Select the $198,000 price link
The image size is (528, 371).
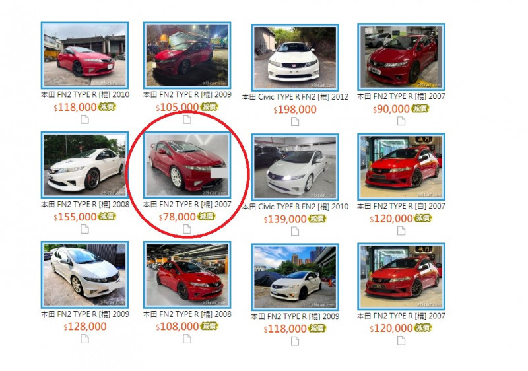pos(295,110)
